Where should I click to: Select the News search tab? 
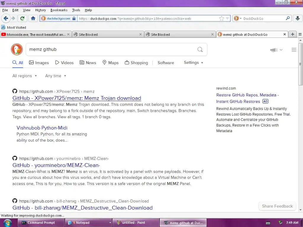click(x=88, y=63)
